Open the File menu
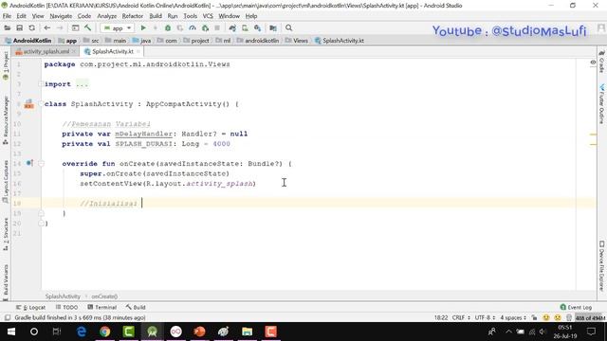 click(x=7, y=16)
